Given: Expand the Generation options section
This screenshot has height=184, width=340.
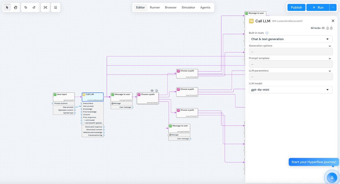Looking at the screenshot, I should pyautogui.click(x=330, y=46).
